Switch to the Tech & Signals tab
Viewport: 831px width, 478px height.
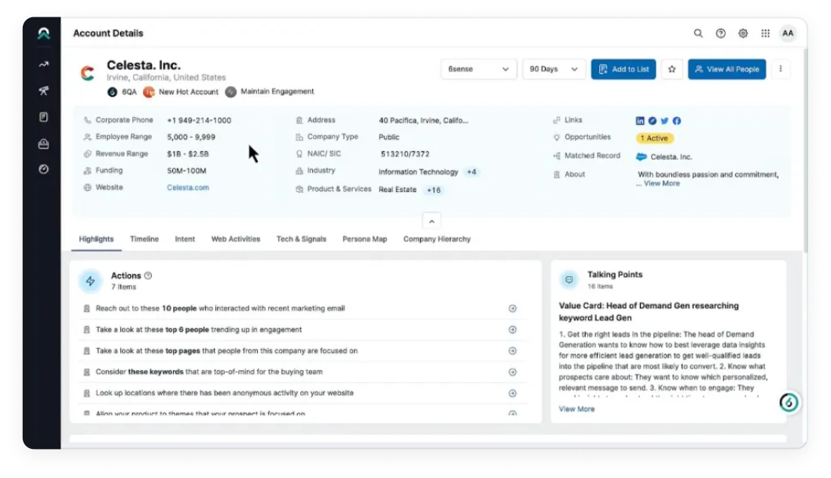[x=301, y=239]
